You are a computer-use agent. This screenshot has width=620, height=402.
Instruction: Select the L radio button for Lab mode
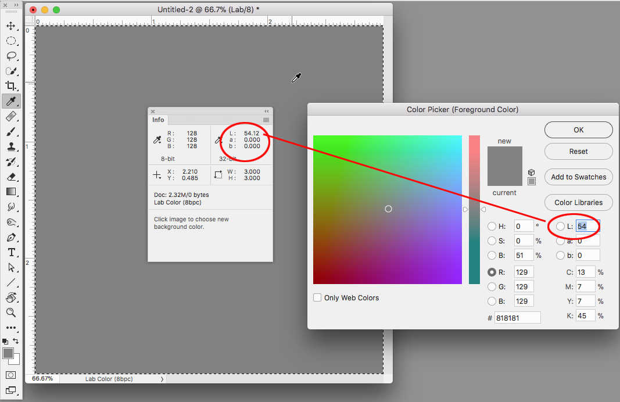coord(560,226)
